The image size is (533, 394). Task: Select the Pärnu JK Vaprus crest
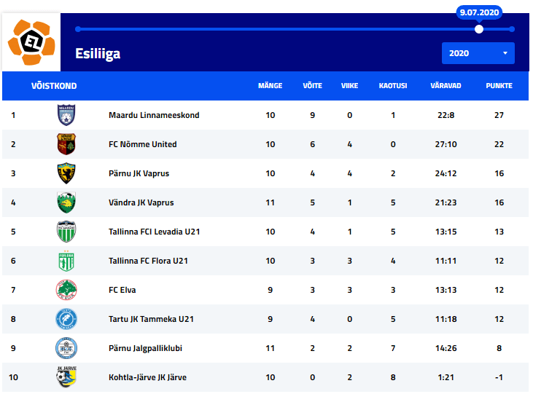66,173
